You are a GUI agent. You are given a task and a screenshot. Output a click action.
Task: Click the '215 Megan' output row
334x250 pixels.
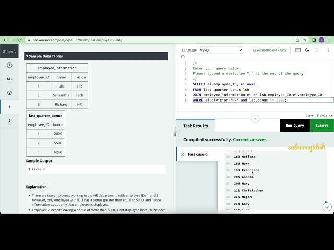243,197
